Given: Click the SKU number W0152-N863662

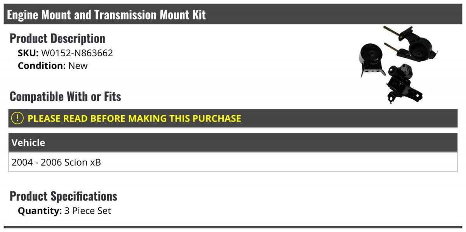Looking at the screenshot, I should tap(77, 53).
